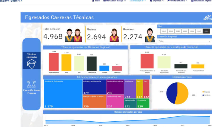Screen dimensions: 212x127
Task: Click the Mujeres orange legend swatch
Action: click(x=203, y=92)
